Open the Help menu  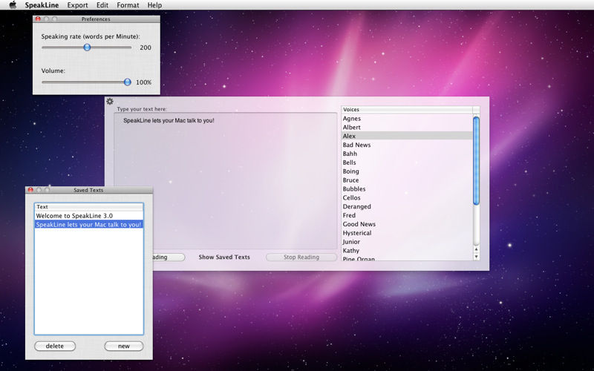[154, 5]
